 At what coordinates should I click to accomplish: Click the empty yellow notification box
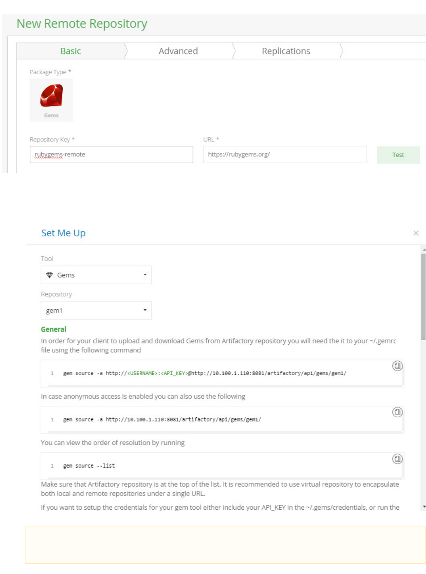point(225,545)
